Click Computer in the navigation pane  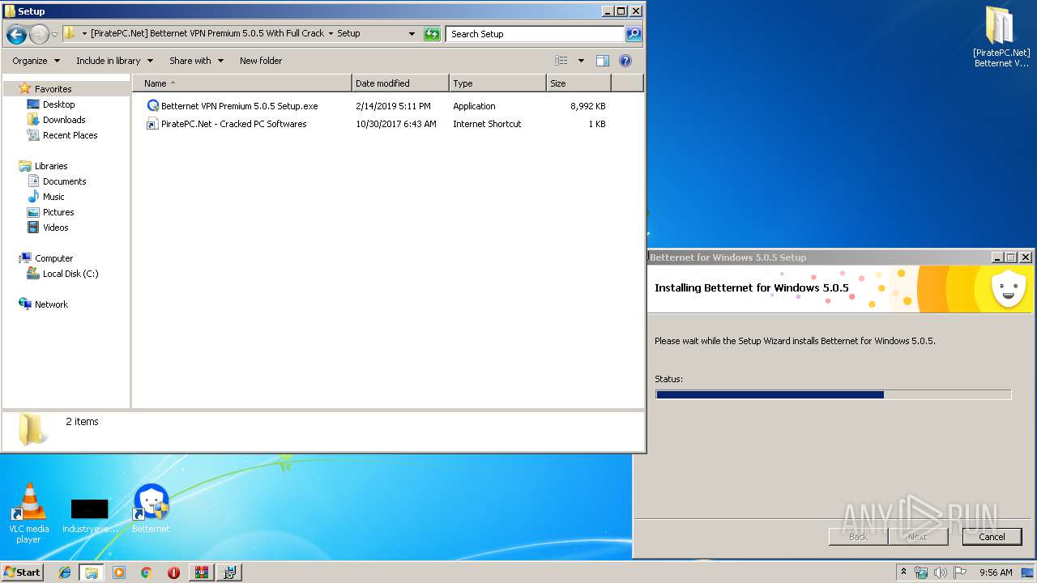pos(53,258)
